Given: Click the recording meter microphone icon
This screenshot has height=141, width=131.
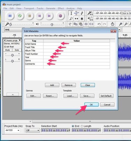Looking at the screenshot, I should (x=89, y=13).
